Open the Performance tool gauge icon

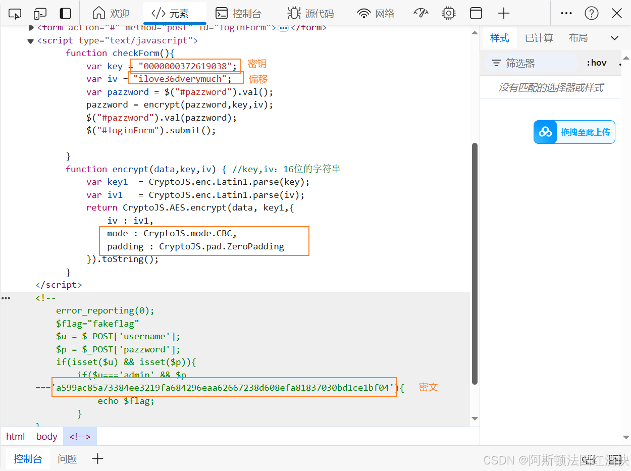pyautogui.click(x=421, y=13)
